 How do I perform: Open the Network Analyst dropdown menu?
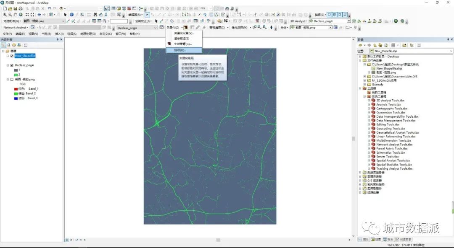(16, 27)
